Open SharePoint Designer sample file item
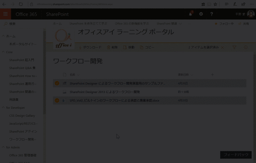Screen dimensions: 256x163 tap(117, 83)
